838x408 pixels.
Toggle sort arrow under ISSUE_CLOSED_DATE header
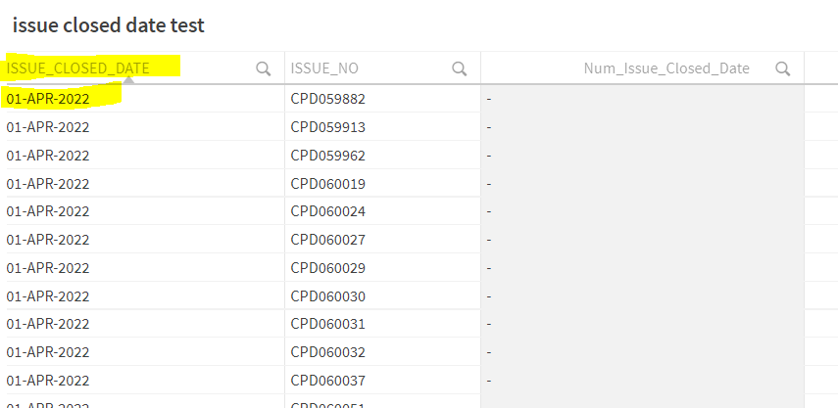tap(125, 80)
